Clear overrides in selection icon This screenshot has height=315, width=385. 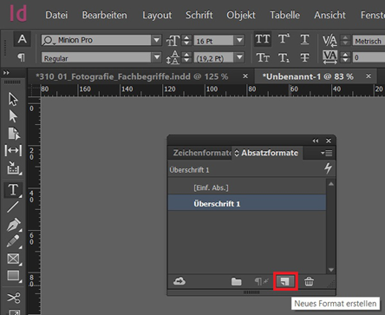(261, 281)
